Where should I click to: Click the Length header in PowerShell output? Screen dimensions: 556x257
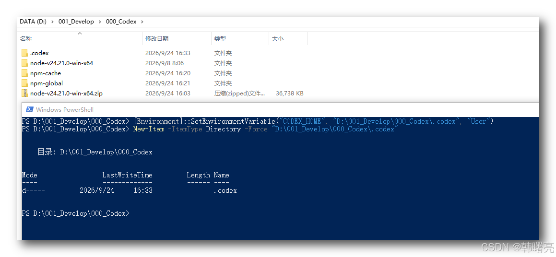point(198,175)
